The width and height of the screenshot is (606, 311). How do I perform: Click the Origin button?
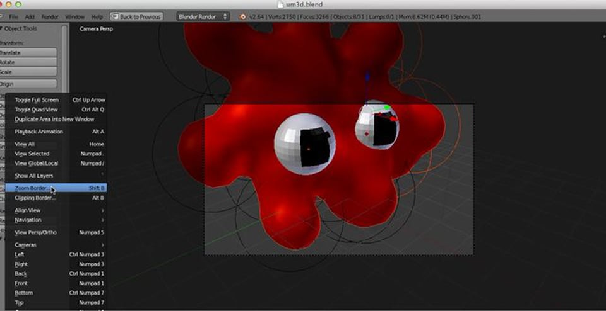coord(28,84)
